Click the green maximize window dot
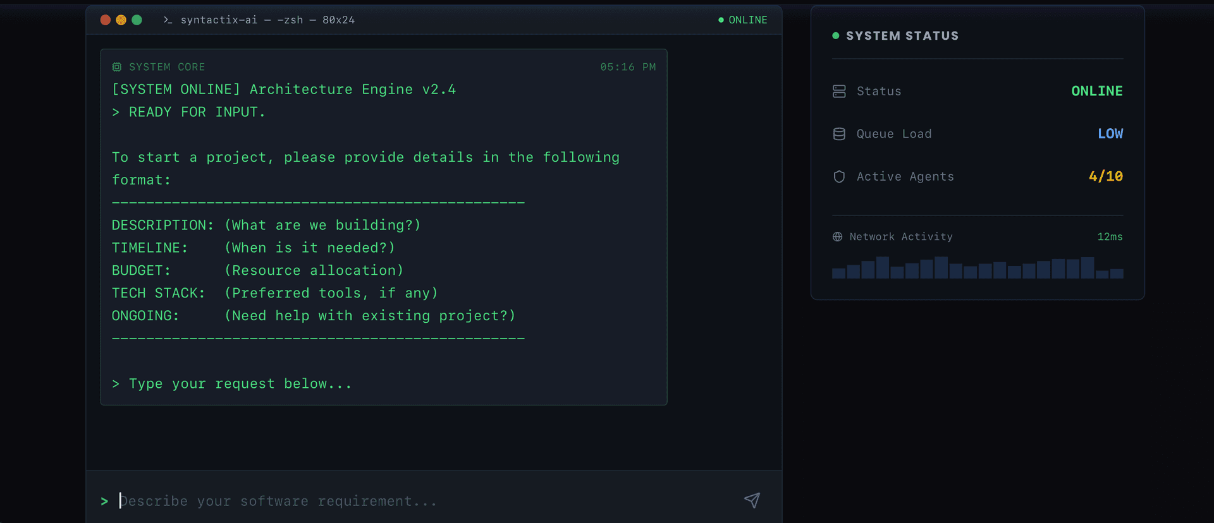Screen dimensions: 1214x523 tap(137, 20)
